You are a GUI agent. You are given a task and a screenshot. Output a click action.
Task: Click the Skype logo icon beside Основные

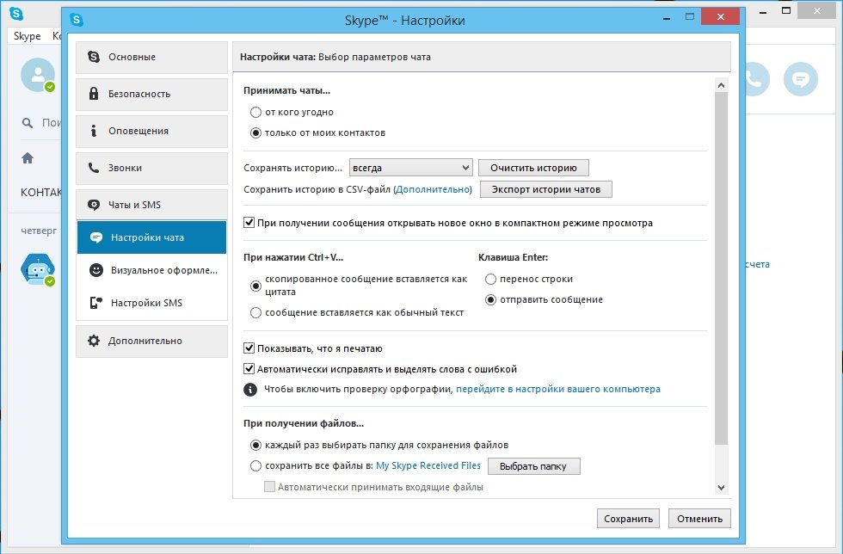pos(94,57)
